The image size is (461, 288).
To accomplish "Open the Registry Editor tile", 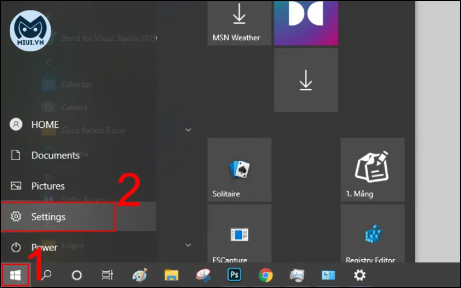I will [372, 233].
